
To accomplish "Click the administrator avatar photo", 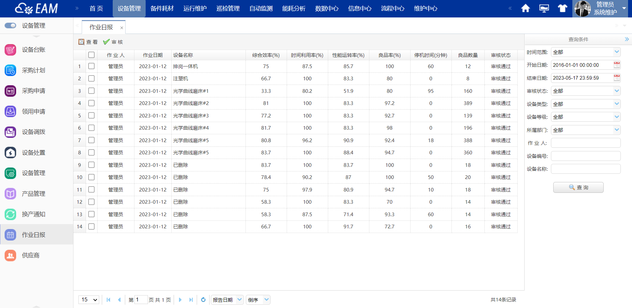I will coord(582,9).
